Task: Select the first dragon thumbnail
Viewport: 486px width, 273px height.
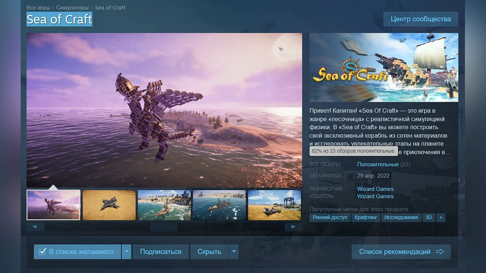Action: pyautogui.click(x=53, y=205)
